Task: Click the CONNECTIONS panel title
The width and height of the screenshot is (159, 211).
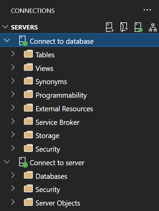Action: [x=33, y=11]
